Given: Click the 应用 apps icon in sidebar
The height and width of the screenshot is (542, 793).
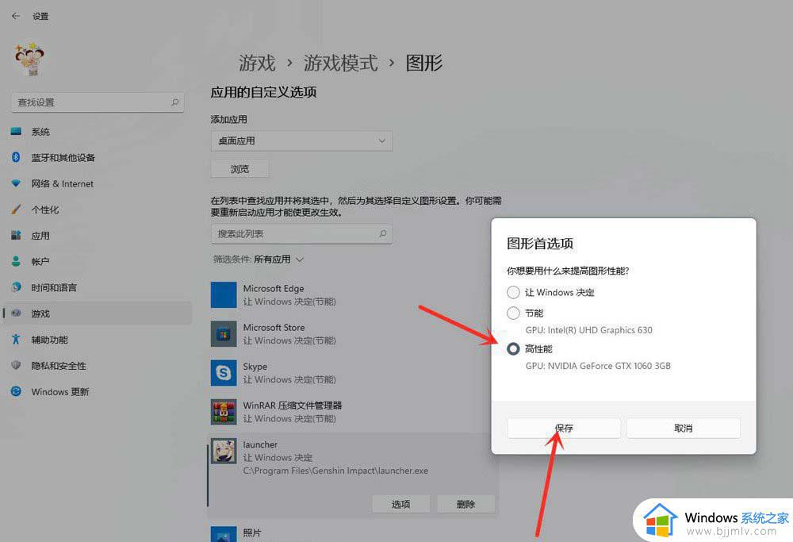Looking at the screenshot, I should [16, 236].
